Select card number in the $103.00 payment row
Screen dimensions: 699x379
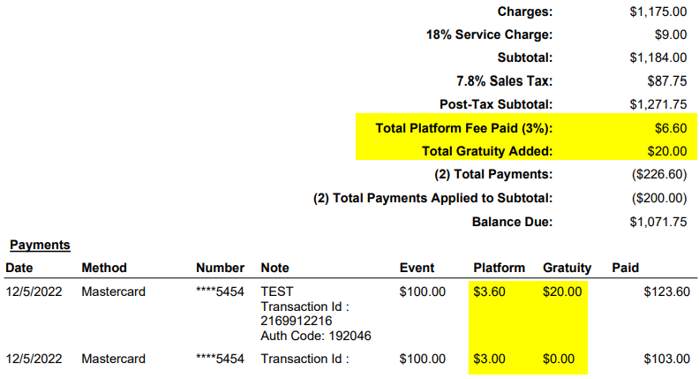click(x=220, y=359)
